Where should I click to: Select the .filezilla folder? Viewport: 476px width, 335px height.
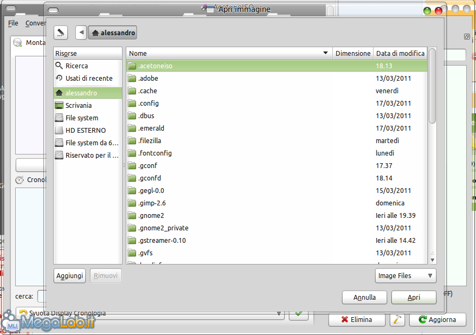click(149, 140)
